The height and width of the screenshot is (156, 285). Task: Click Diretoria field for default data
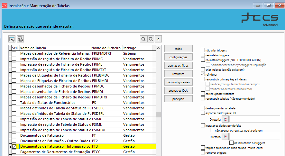[x=254, y=137]
